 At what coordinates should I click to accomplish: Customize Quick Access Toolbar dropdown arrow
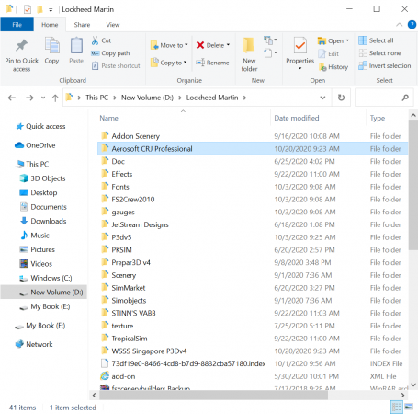51,10
